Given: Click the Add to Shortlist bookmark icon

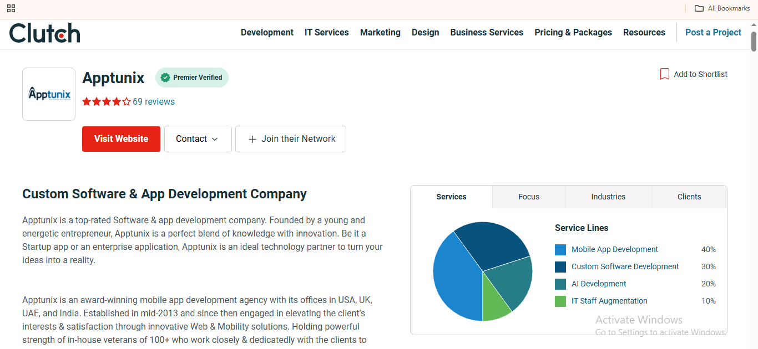Looking at the screenshot, I should pos(664,74).
